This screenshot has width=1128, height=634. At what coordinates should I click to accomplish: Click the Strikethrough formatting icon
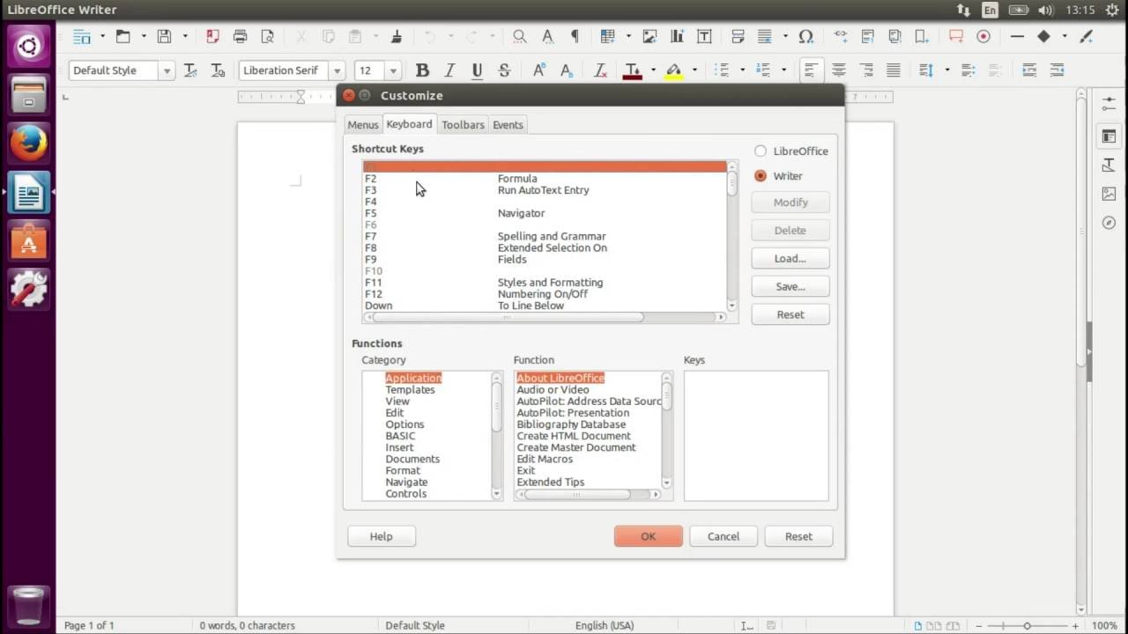504,70
